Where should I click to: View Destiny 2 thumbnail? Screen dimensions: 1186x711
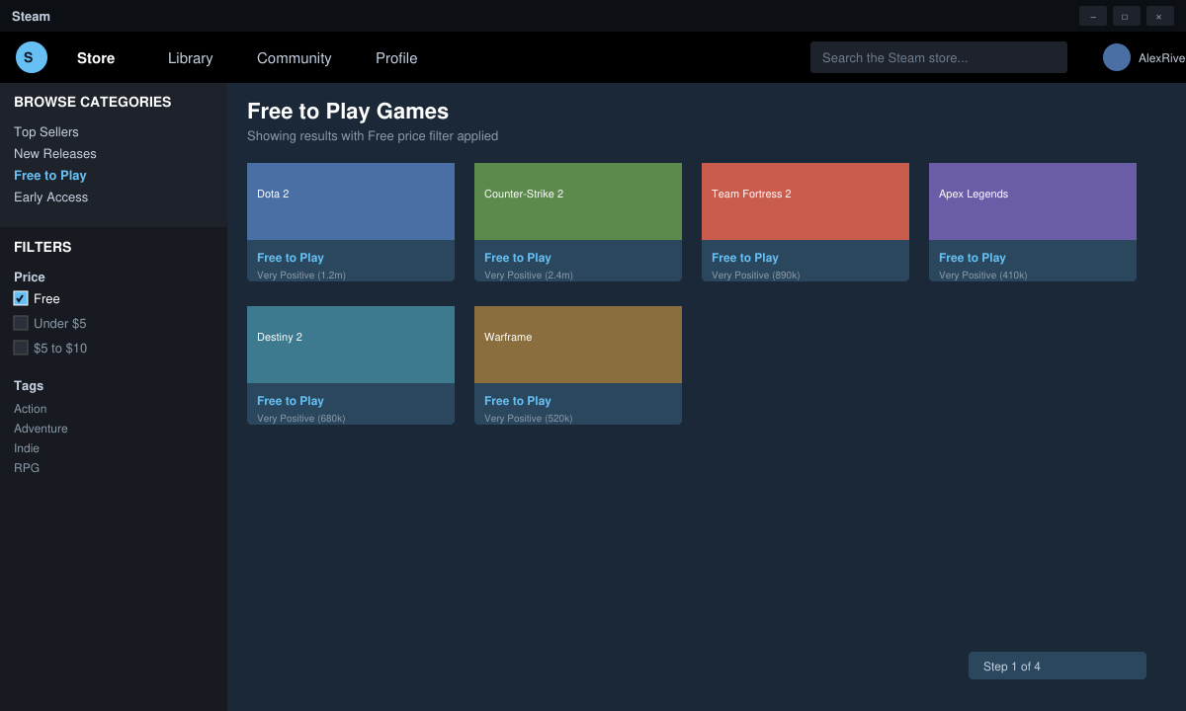click(x=351, y=345)
